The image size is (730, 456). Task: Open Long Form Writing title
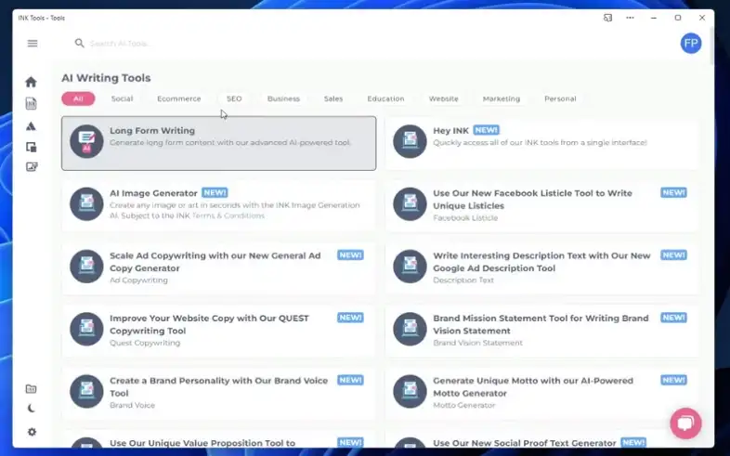click(x=152, y=131)
